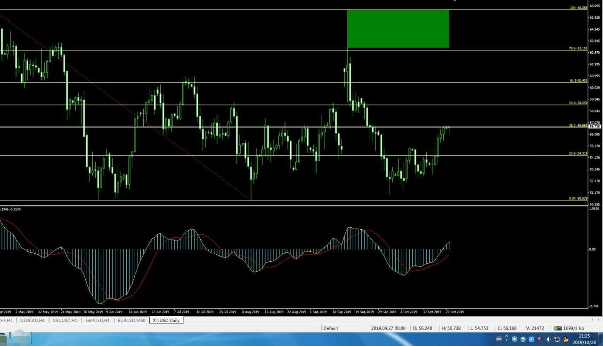
Task: Select the green rectangle on the chart
Action: click(398, 29)
